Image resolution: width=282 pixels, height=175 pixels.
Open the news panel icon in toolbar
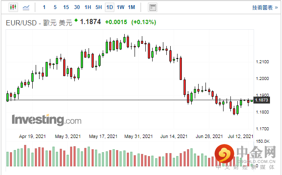point(152,7)
